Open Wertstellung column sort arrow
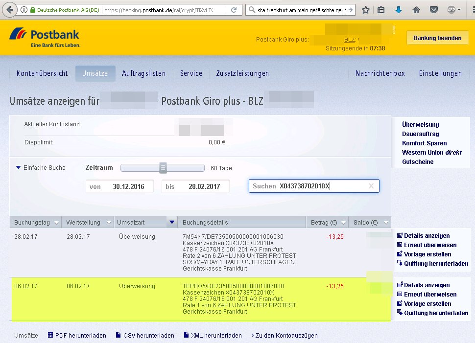The image size is (475, 343). pyautogui.click(x=109, y=223)
